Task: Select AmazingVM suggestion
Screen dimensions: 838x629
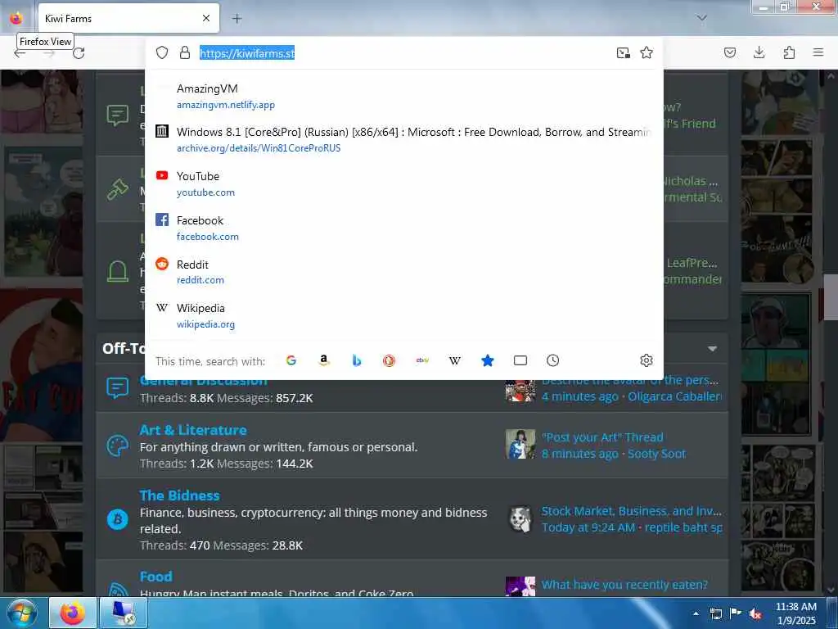Action: [x=404, y=97]
